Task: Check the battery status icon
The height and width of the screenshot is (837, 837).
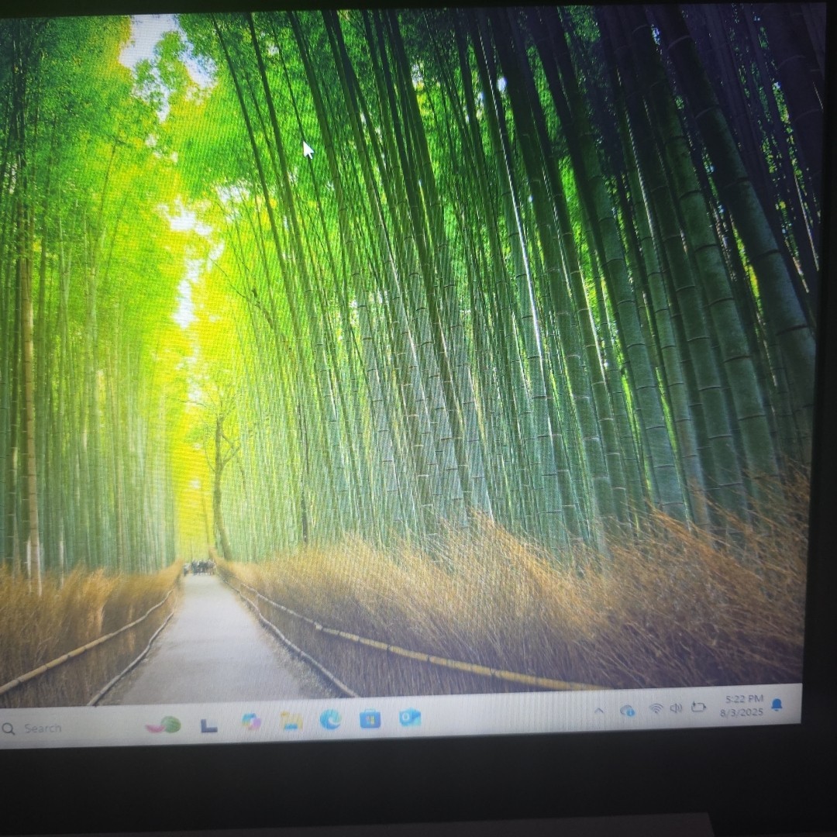Action: 698,708
